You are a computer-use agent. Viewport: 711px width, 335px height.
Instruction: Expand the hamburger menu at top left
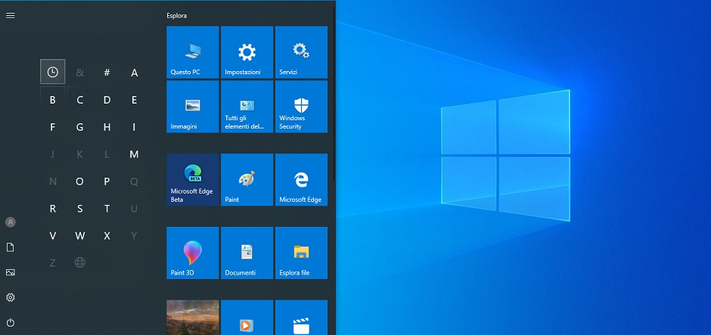(11, 15)
